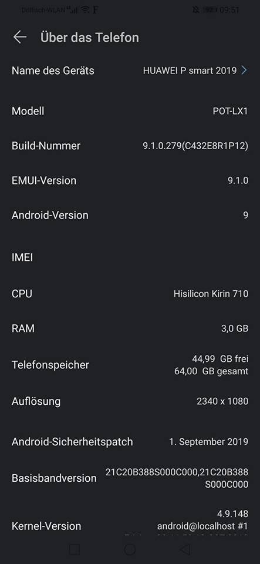Tap the back triangle navigation icon

185,550
